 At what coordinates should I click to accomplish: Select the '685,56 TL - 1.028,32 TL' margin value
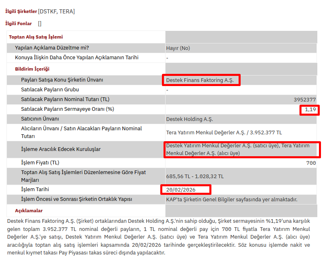click(x=195, y=177)
